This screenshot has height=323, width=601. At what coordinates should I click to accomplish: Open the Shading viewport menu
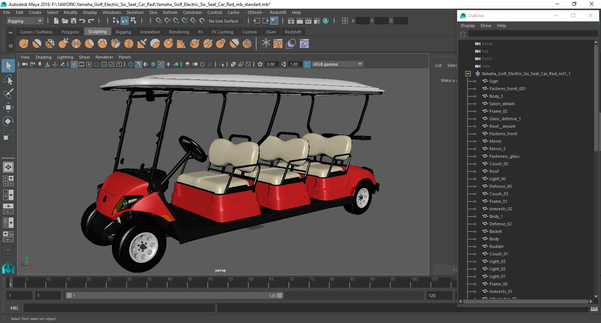click(43, 57)
